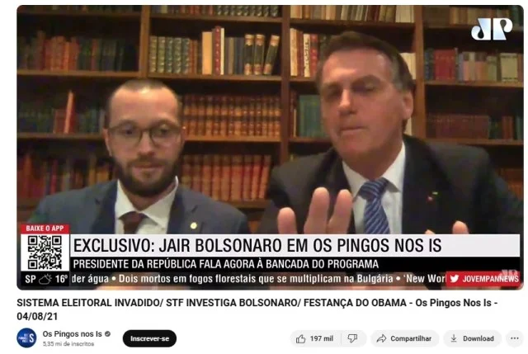Open the three-dot more actions menu
Viewport: 528px width, 354px height.
tap(515, 338)
